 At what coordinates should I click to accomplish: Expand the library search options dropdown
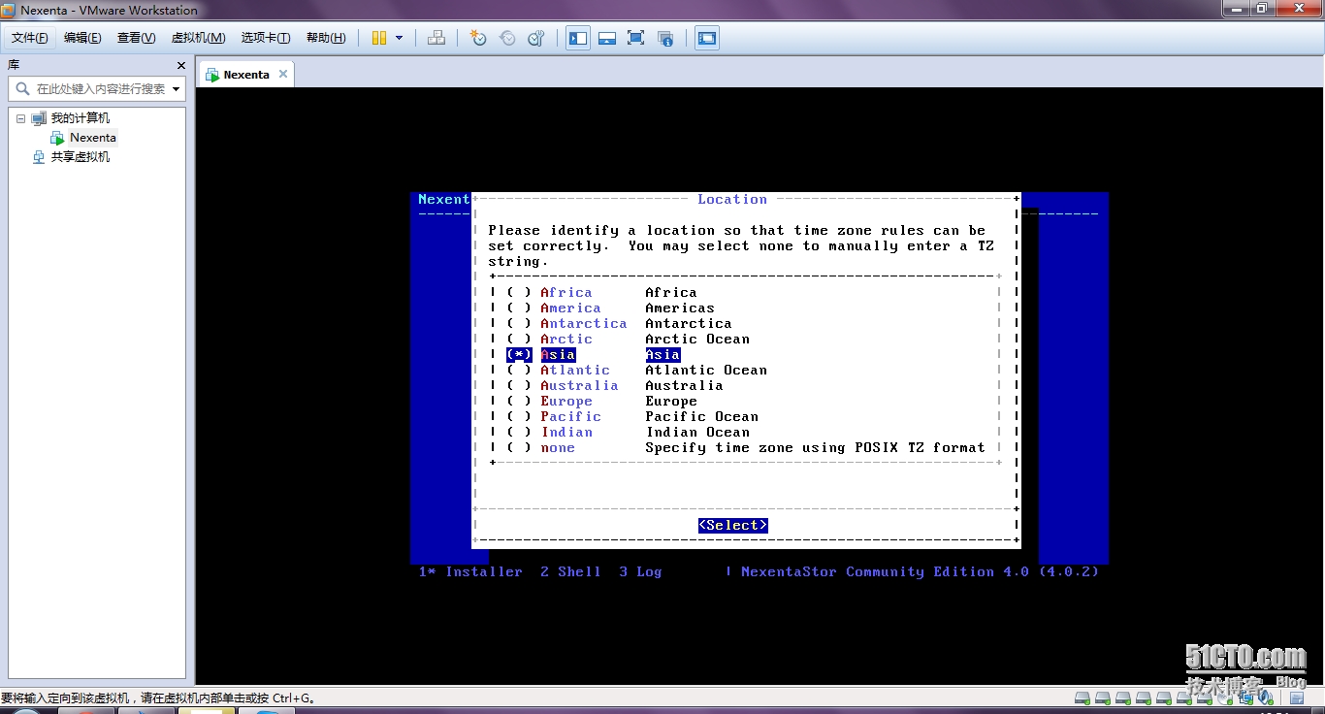click(x=176, y=88)
